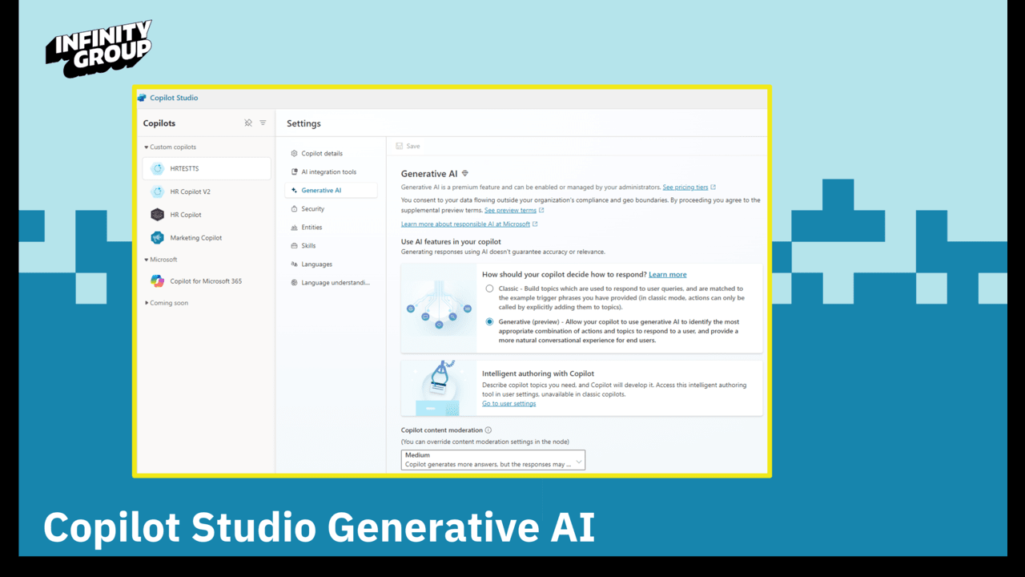Click the Copilot Studio logo icon
The width and height of the screenshot is (1025, 577).
[143, 98]
